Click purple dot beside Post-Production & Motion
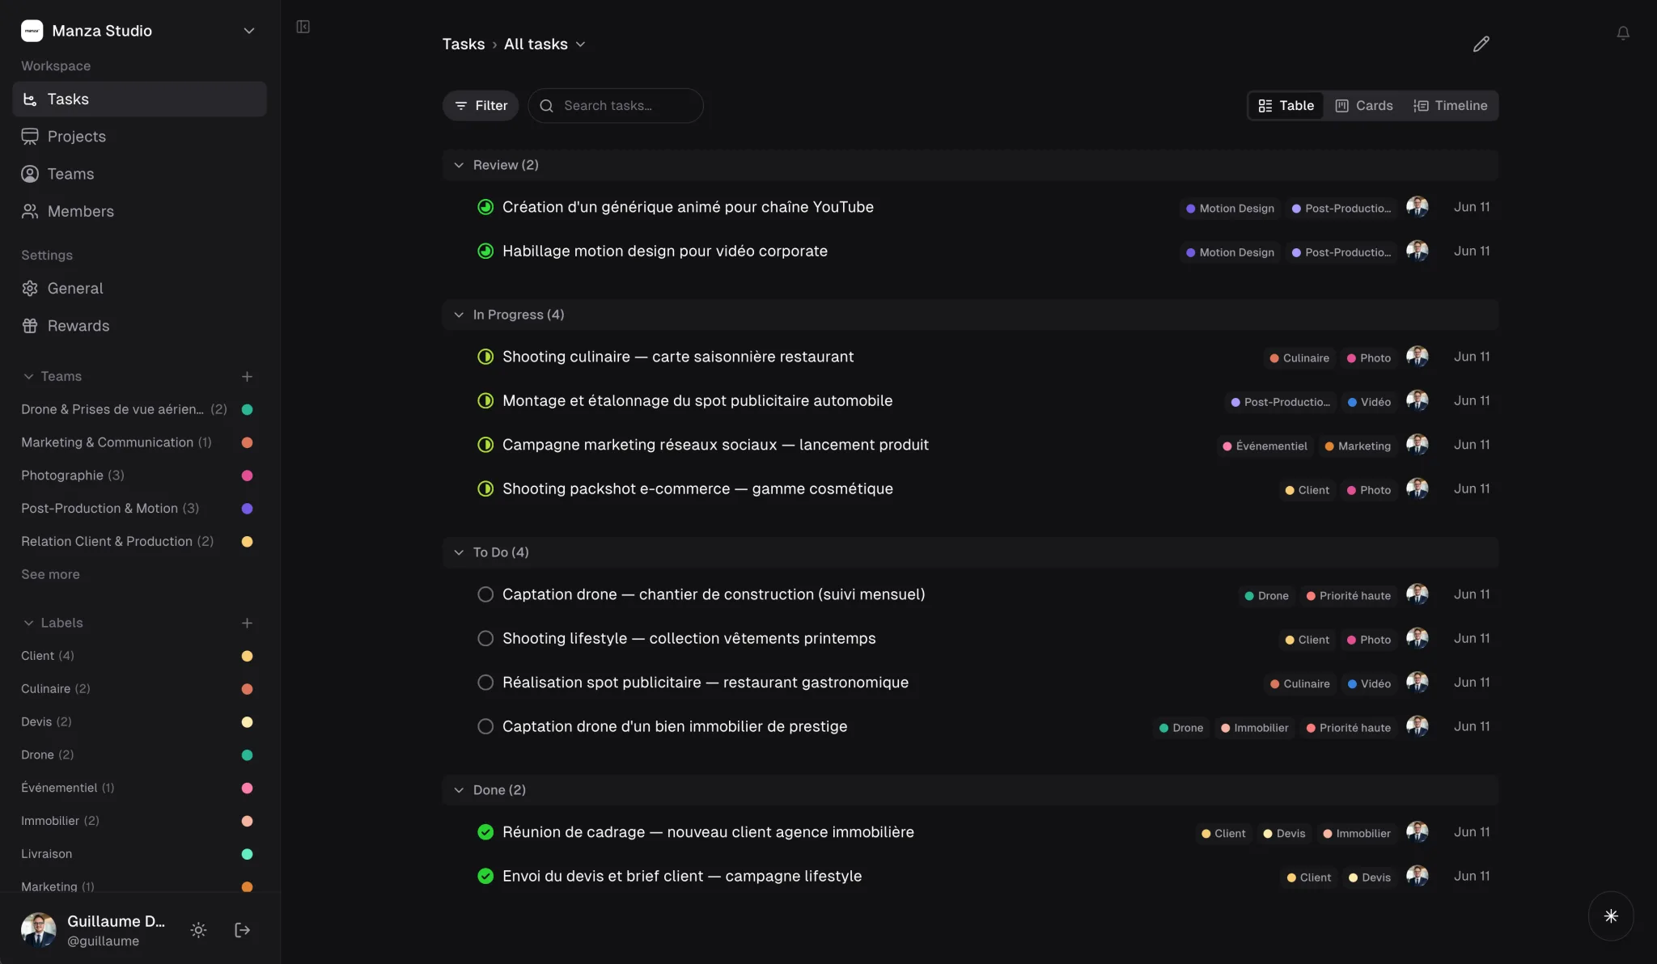1657x964 pixels. (248, 509)
